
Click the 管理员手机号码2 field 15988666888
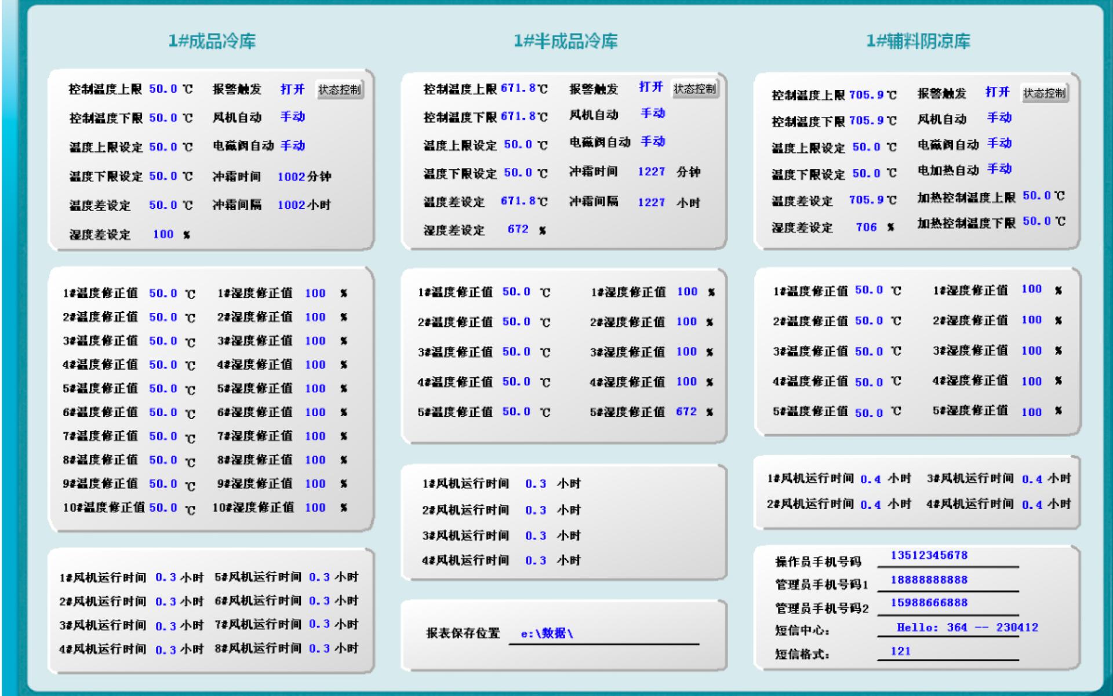[929, 603]
